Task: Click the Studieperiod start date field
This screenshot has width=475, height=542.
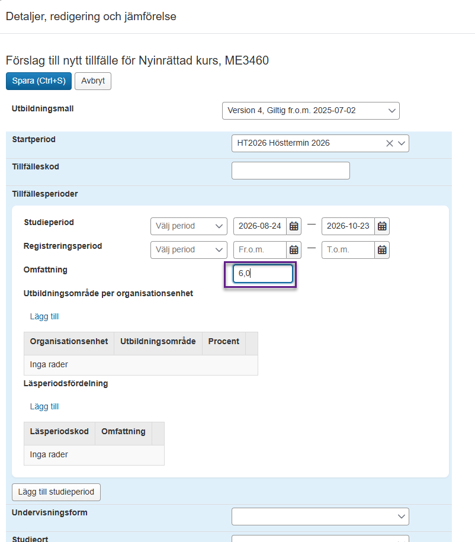Action: (x=260, y=226)
